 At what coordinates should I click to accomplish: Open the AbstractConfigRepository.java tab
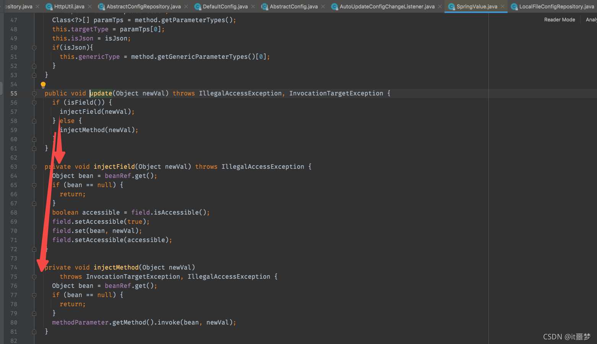click(143, 6)
